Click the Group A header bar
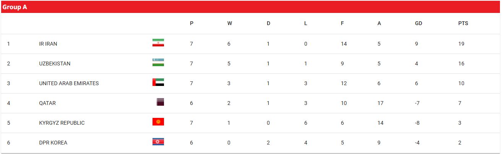This screenshot has height=154, width=503. tap(251, 7)
